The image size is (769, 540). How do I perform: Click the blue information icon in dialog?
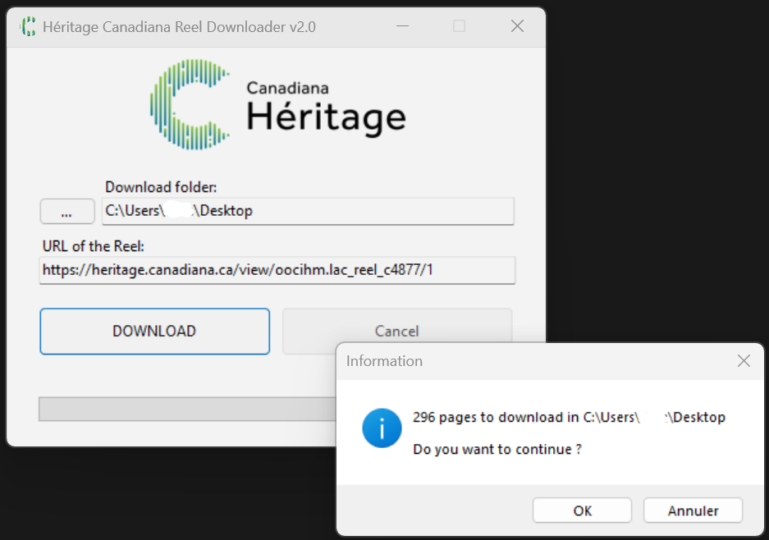point(382,428)
